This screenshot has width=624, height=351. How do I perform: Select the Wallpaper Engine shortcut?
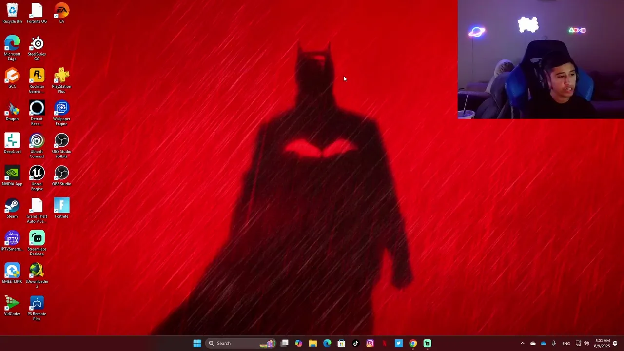(x=61, y=113)
